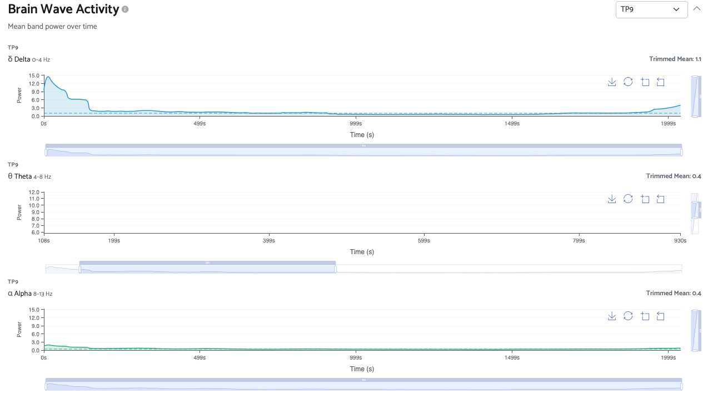The width and height of the screenshot is (708, 394).
Task: Click left handle of Alpha time-range slider
Action: pos(46,386)
